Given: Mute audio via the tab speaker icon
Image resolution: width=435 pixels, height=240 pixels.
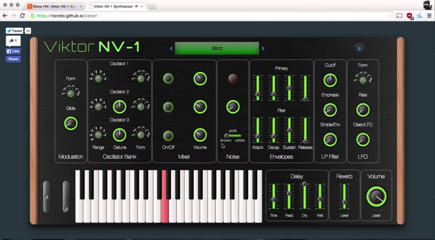Looking at the screenshot, I should (136, 6).
